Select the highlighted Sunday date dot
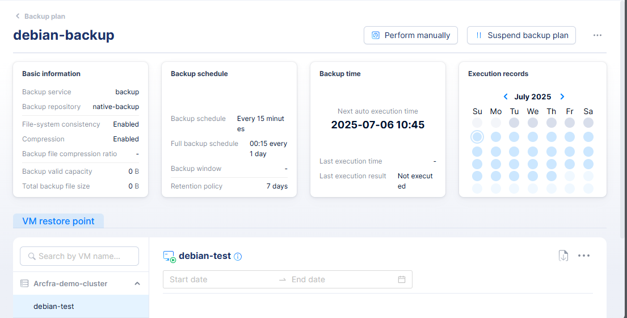The image size is (627, 318). (x=477, y=137)
